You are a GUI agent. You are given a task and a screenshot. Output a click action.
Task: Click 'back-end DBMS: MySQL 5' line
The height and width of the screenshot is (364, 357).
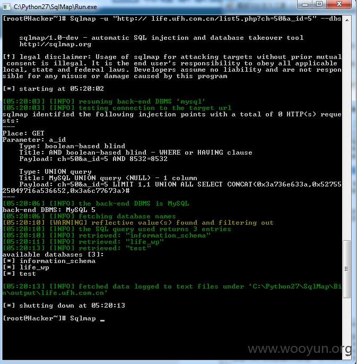click(49, 210)
